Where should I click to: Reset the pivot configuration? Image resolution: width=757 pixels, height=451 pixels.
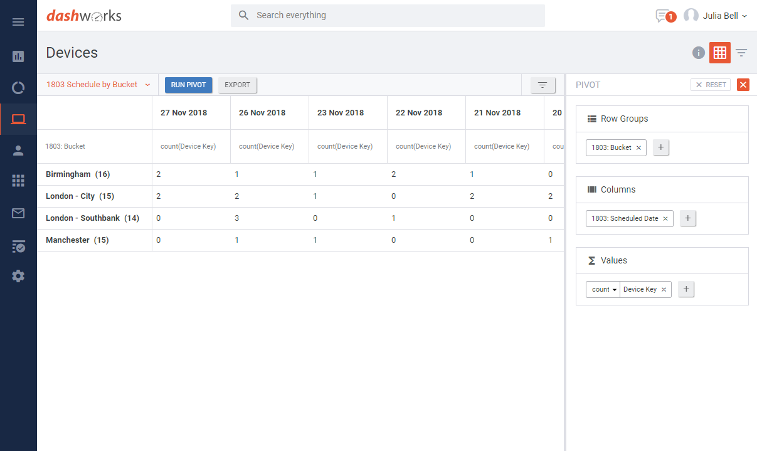click(711, 85)
